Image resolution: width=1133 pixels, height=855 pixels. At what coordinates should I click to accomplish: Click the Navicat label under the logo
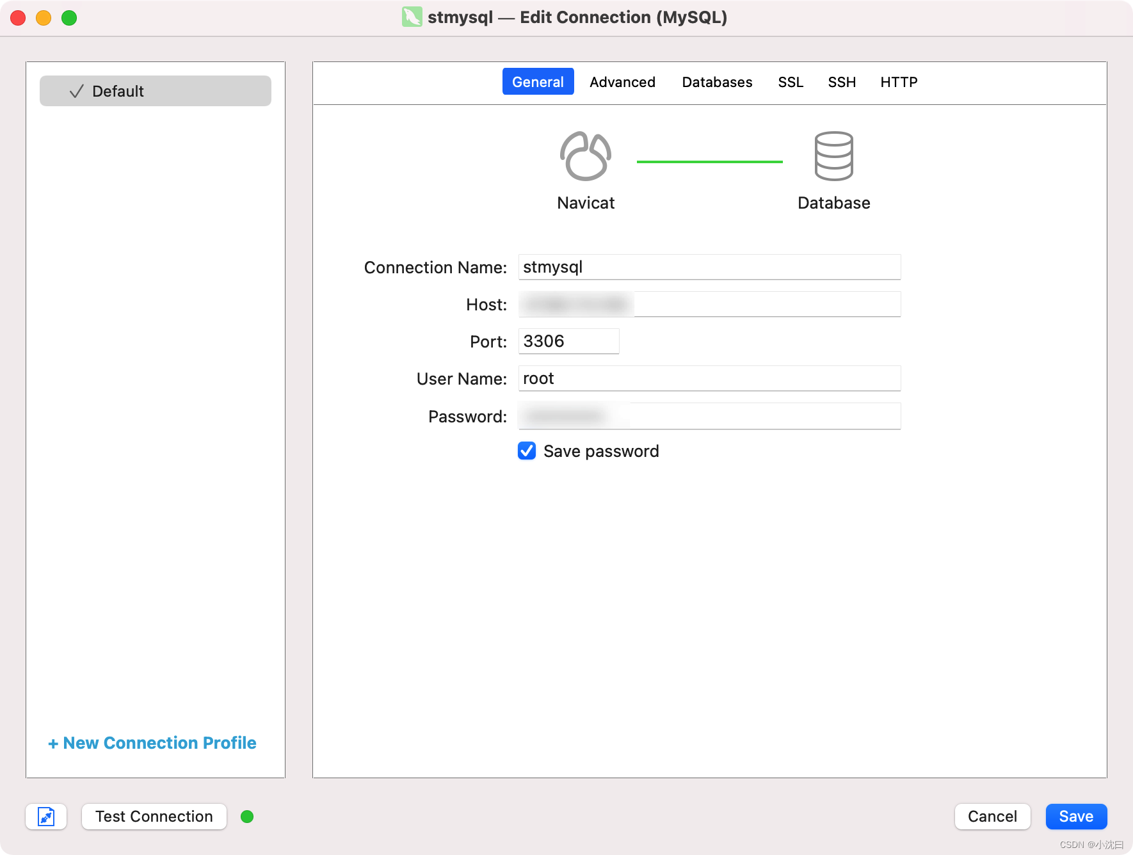point(586,203)
